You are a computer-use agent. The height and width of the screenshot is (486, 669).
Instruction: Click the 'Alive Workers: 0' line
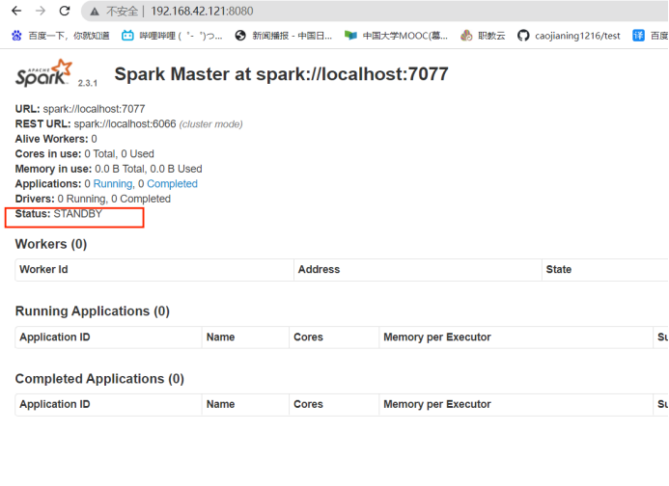click(x=56, y=139)
